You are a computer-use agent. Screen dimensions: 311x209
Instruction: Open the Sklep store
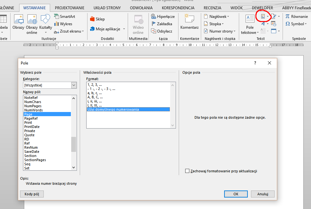click(x=97, y=19)
